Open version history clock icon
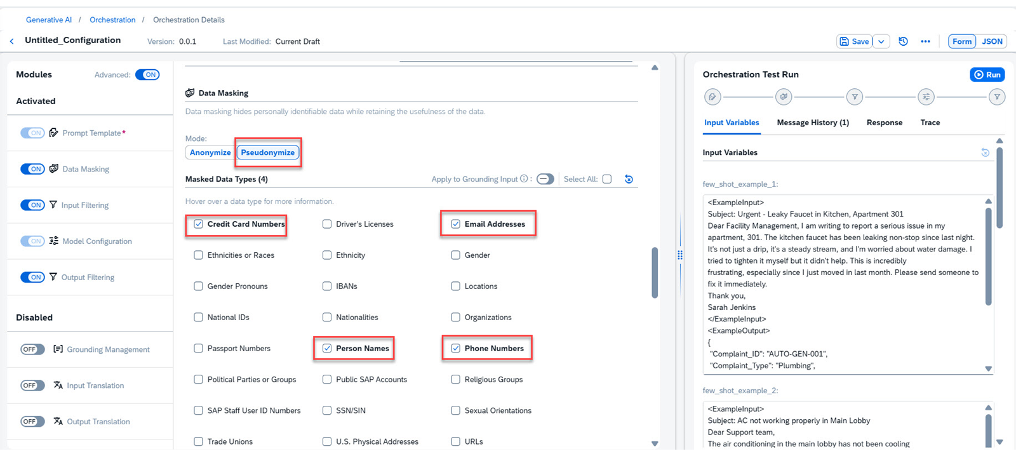 [x=903, y=41]
